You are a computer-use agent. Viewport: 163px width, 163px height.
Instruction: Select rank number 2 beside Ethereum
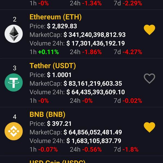[x=15, y=20]
